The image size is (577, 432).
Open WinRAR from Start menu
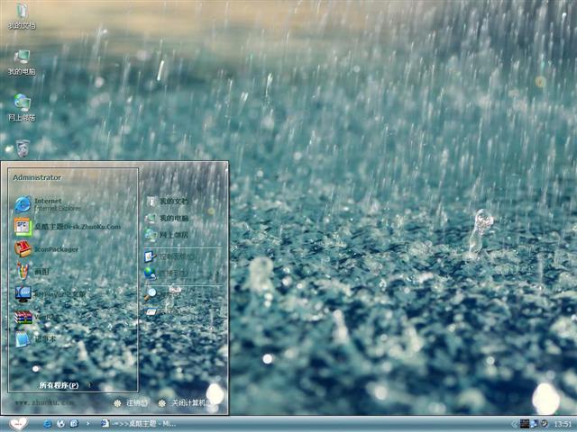point(37,317)
